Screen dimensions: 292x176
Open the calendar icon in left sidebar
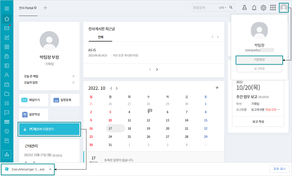click(7, 84)
